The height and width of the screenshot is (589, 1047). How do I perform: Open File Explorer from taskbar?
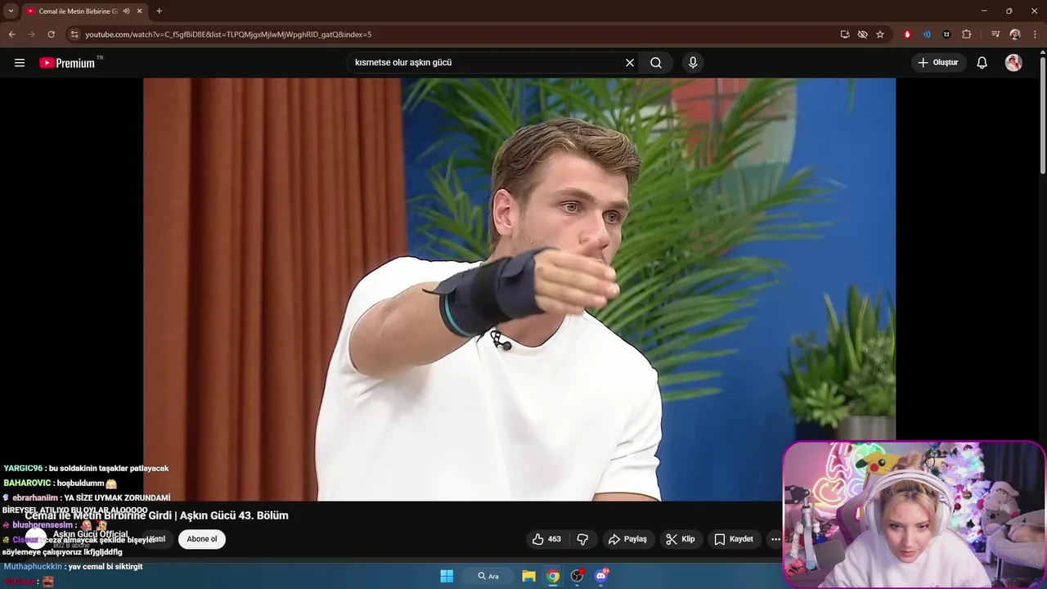click(x=528, y=576)
